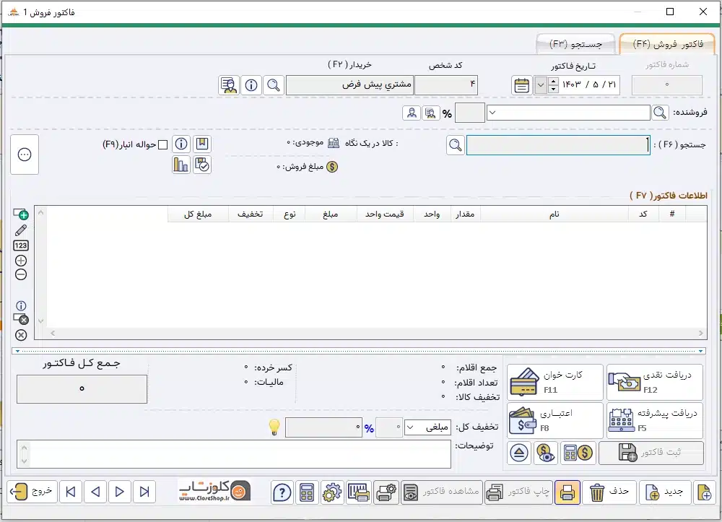Click the credit F8 button

tap(554, 420)
